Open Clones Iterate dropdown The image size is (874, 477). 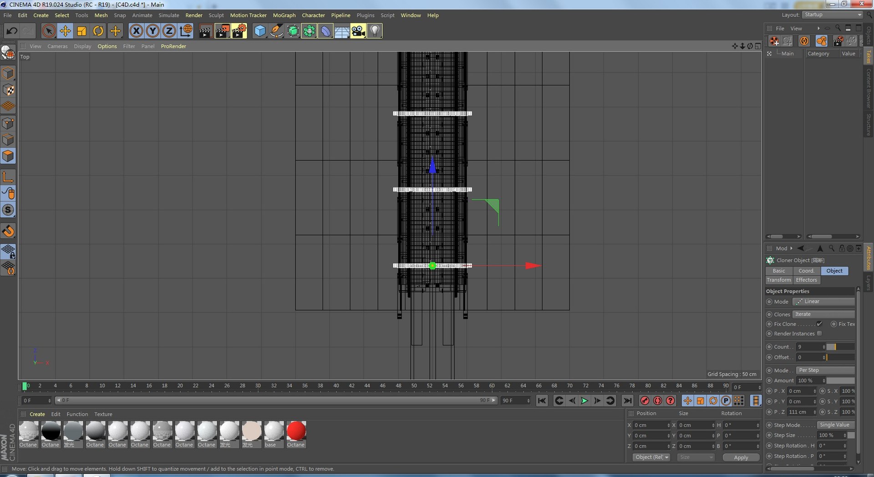tap(824, 314)
